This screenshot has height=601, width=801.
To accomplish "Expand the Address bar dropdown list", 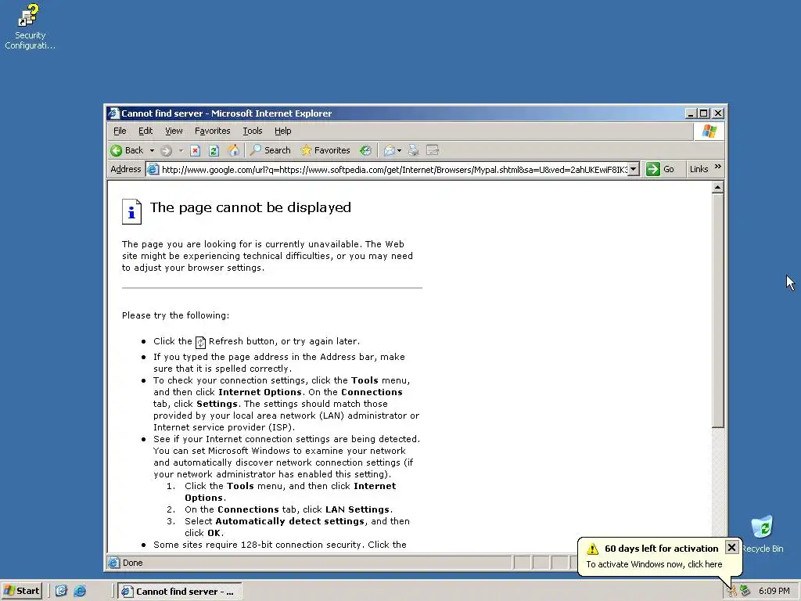I will (x=634, y=169).
